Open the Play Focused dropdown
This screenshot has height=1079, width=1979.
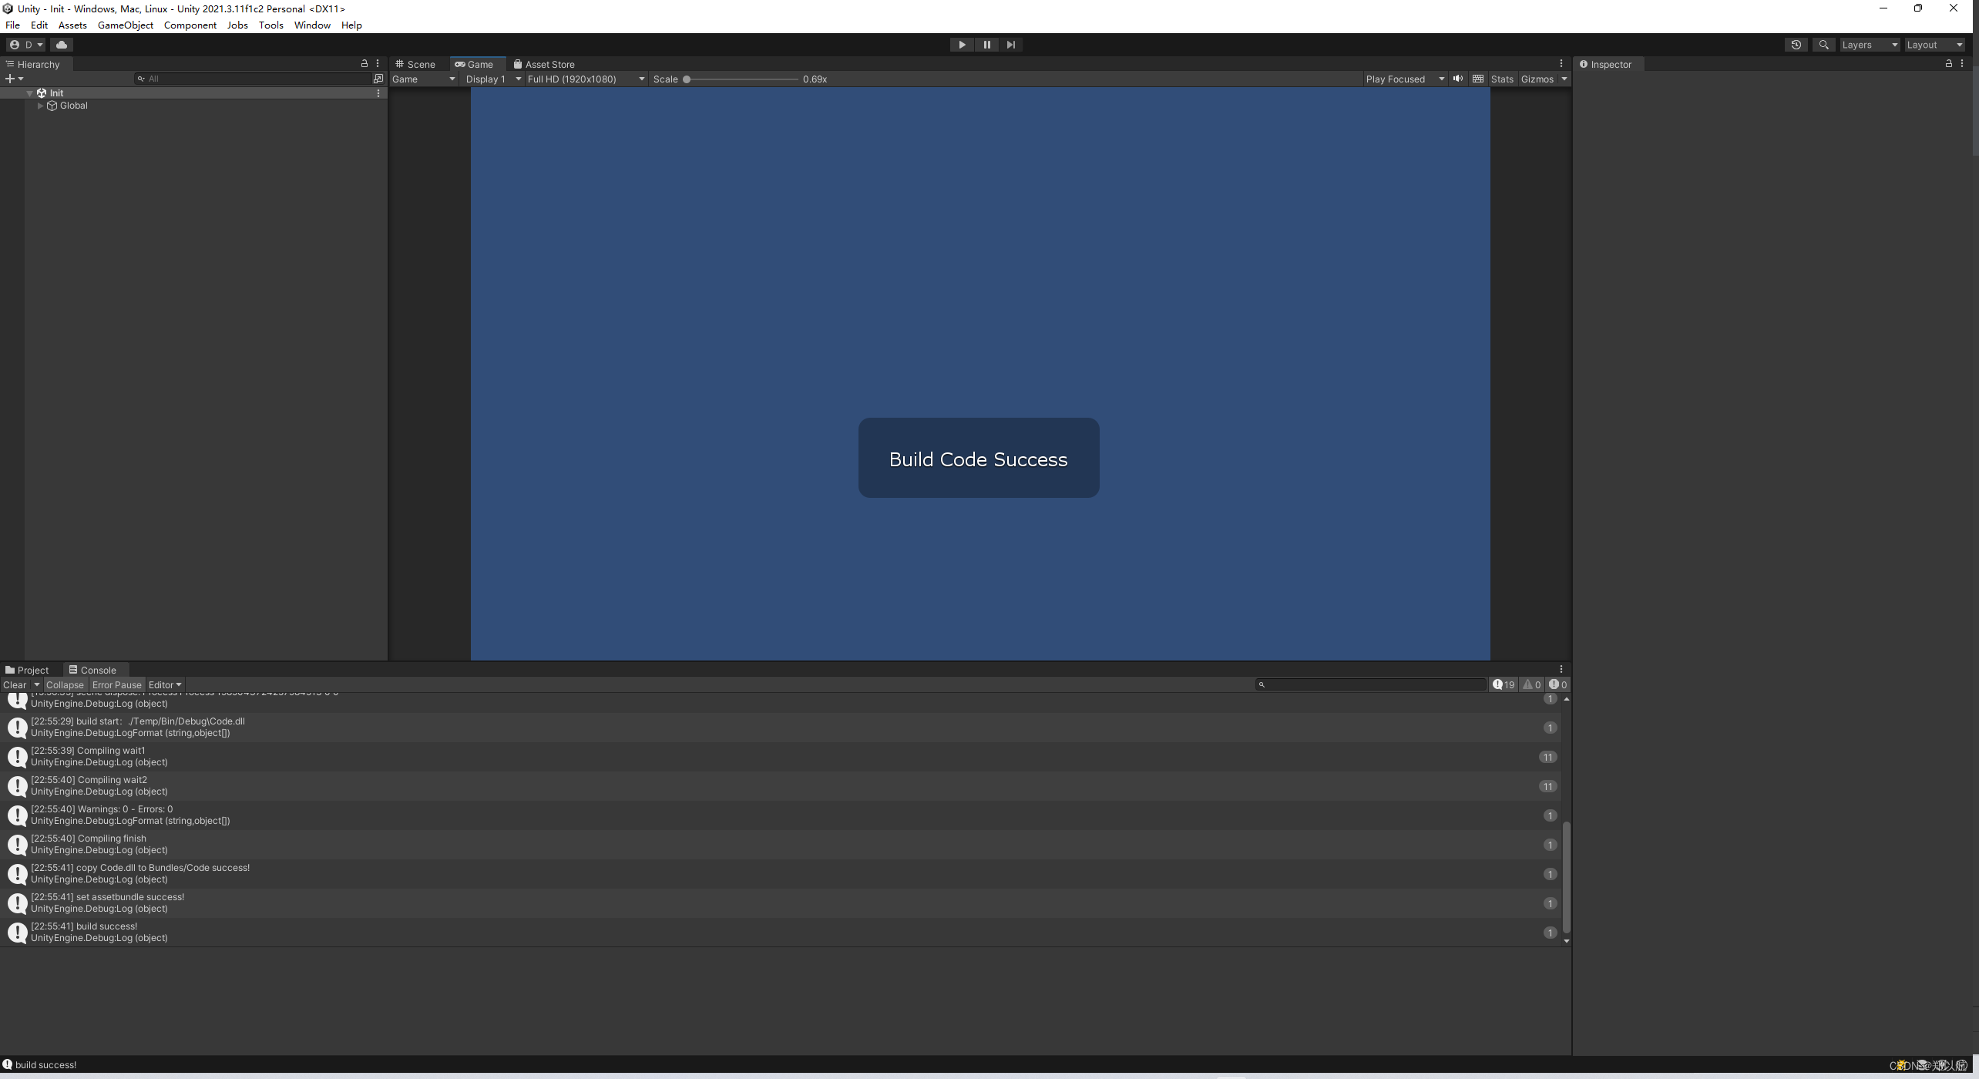pos(1404,79)
